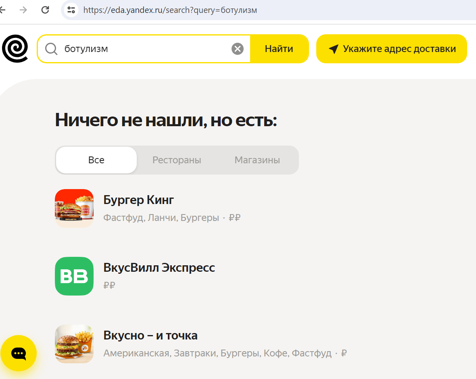The width and height of the screenshot is (476, 379).
Task: Open the 'Бургер Кинг' restaurant link
Action: 138,200
